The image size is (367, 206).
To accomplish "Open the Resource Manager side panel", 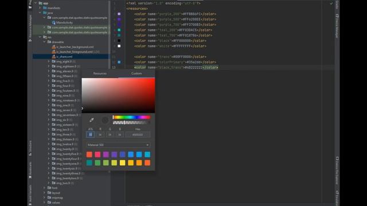I will click(x=30, y=28).
